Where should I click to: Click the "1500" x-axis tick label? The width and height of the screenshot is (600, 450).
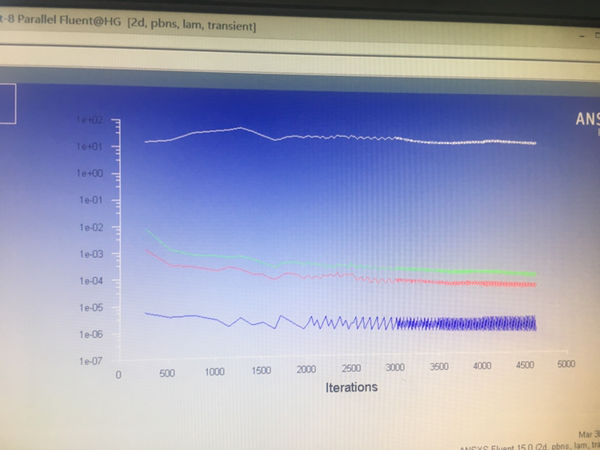click(261, 371)
